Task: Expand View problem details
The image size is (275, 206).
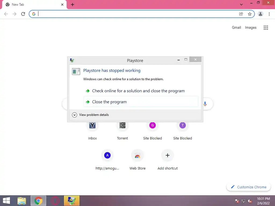Action: pos(90,115)
